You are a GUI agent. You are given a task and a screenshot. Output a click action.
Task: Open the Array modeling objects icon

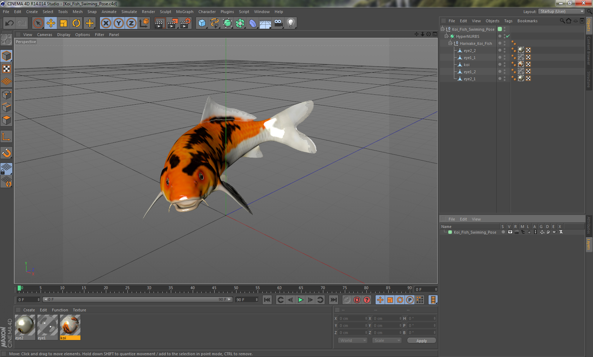[240, 23]
